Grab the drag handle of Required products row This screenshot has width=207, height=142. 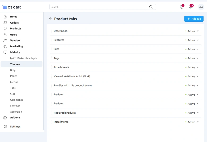point(52,113)
